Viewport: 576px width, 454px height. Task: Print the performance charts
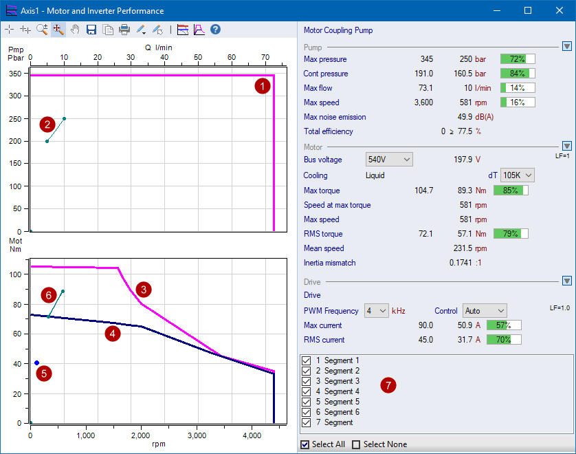[124, 30]
